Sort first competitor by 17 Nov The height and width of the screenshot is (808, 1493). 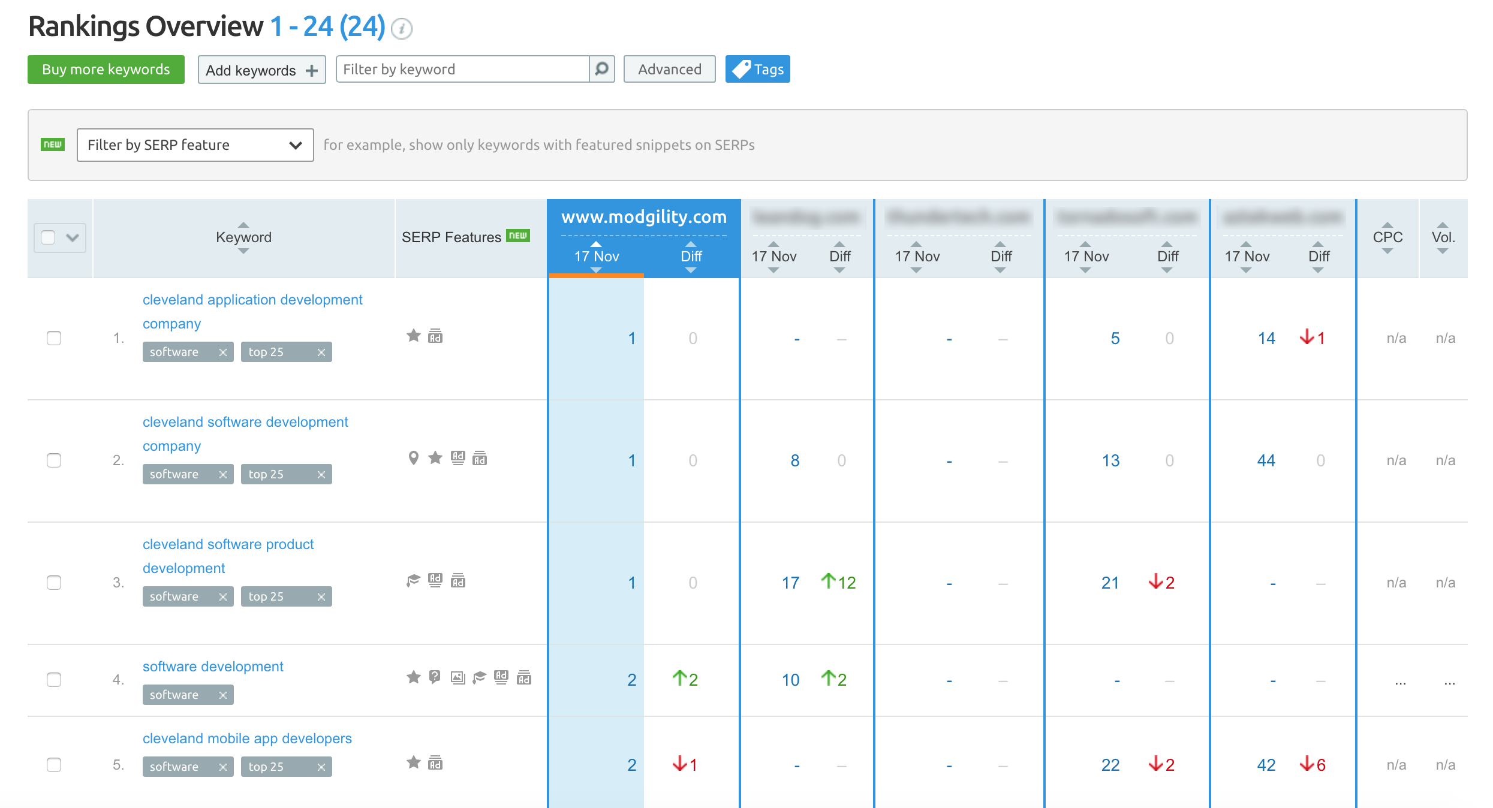pyautogui.click(x=773, y=257)
